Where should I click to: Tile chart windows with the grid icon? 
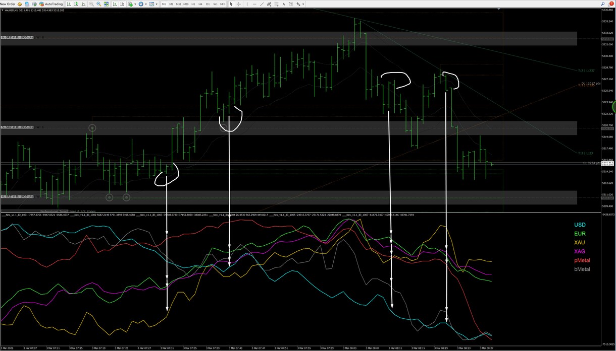pos(106,4)
